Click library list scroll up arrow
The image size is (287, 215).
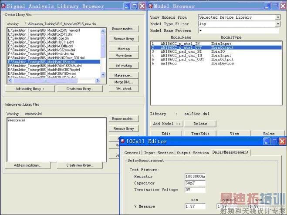[103, 31]
